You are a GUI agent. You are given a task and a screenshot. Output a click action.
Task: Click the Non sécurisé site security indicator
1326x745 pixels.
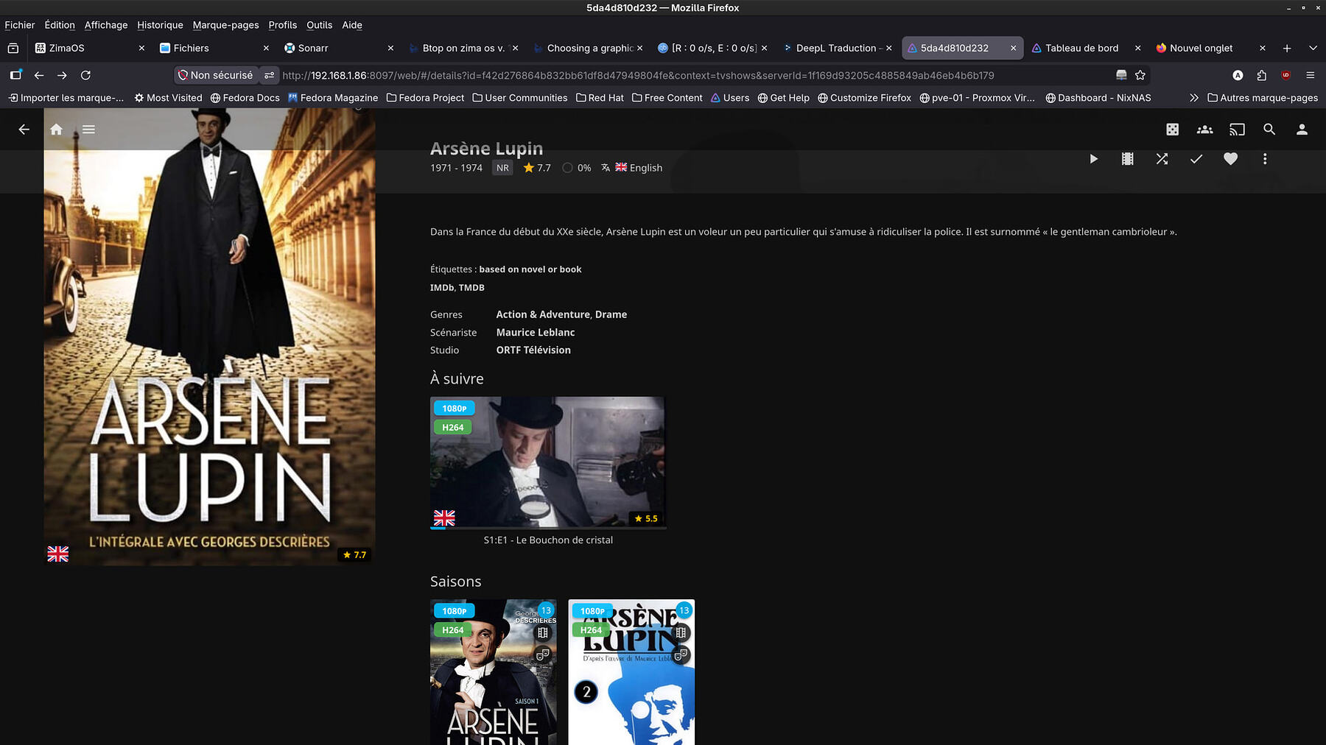pyautogui.click(x=215, y=75)
